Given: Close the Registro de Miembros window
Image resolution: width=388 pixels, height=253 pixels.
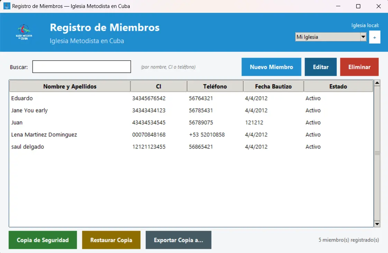Looking at the screenshot, I should (378, 6).
